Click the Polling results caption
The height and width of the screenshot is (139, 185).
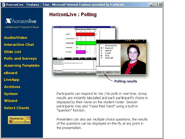[126, 81]
